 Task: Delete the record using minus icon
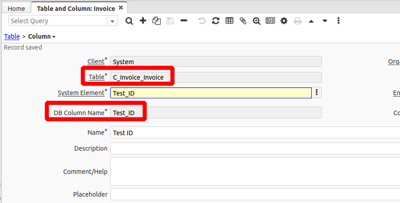point(184,21)
